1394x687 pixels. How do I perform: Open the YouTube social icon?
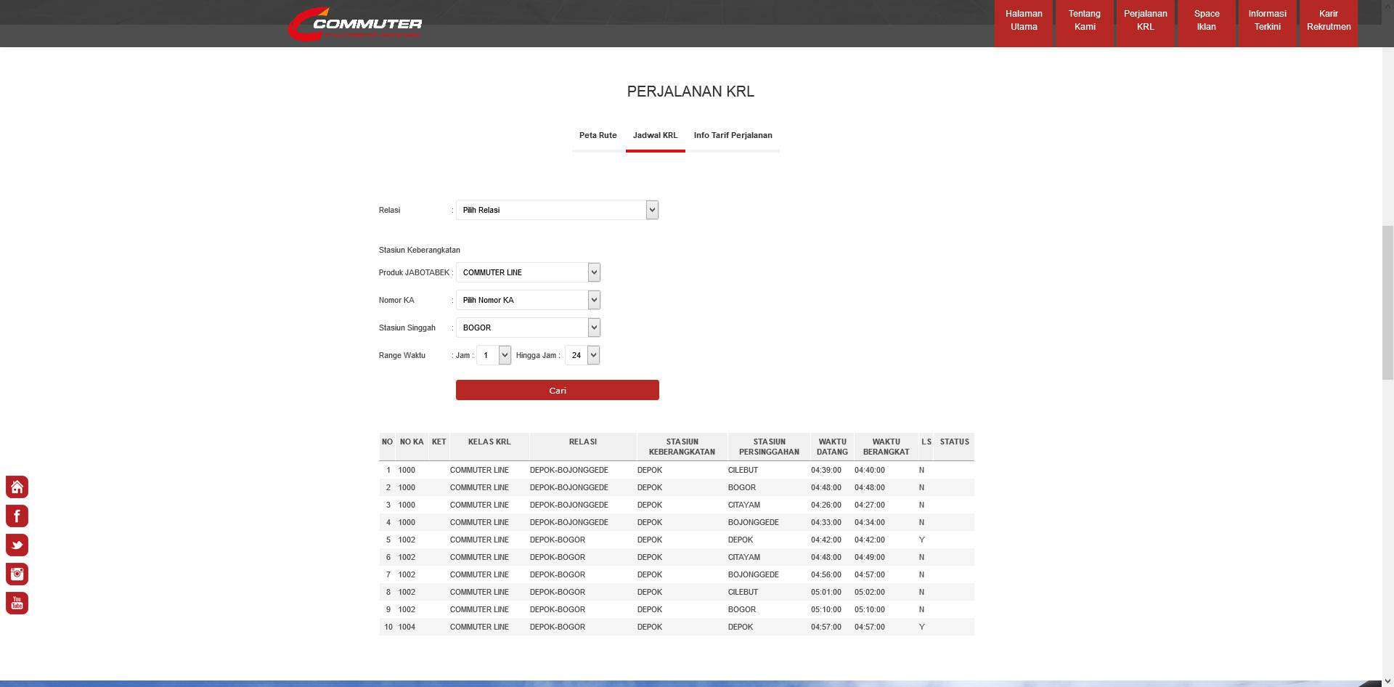click(17, 603)
